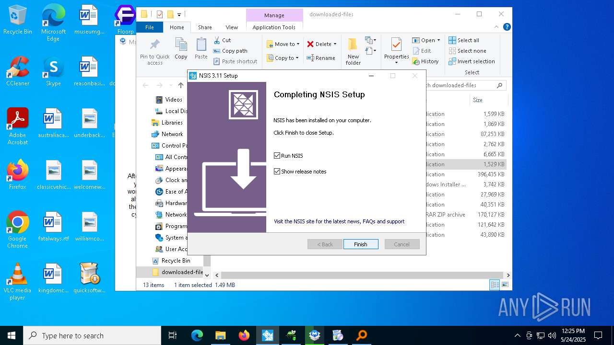Open Recycle Bin desktop icon
The width and height of the screenshot is (614, 345).
point(18,21)
